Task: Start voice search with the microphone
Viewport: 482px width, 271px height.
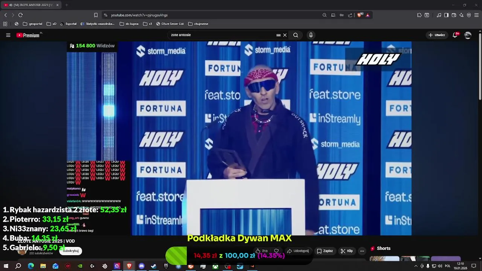Action: tap(311, 35)
